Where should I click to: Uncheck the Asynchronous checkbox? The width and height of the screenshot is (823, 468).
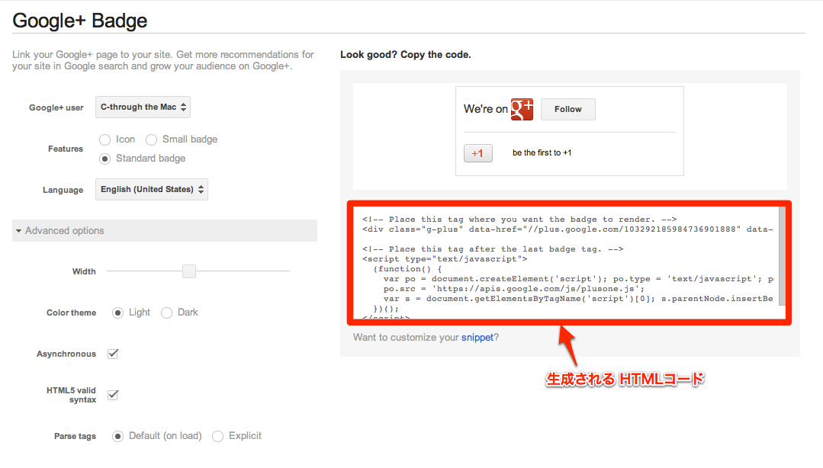tap(113, 354)
